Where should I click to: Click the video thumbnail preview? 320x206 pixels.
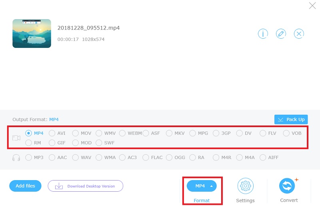(32, 33)
